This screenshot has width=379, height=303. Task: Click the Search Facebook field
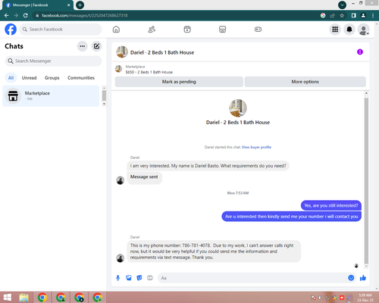pos(61,30)
